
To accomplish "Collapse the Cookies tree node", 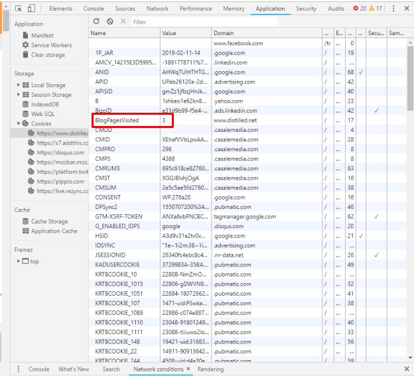I will point(19,123).
